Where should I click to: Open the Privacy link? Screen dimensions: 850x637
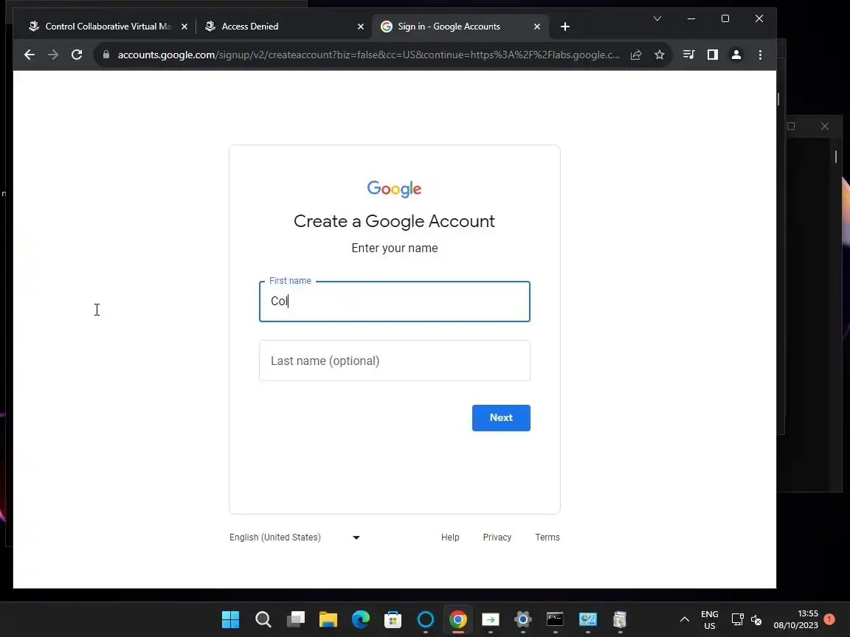click(x=497, y=537)
